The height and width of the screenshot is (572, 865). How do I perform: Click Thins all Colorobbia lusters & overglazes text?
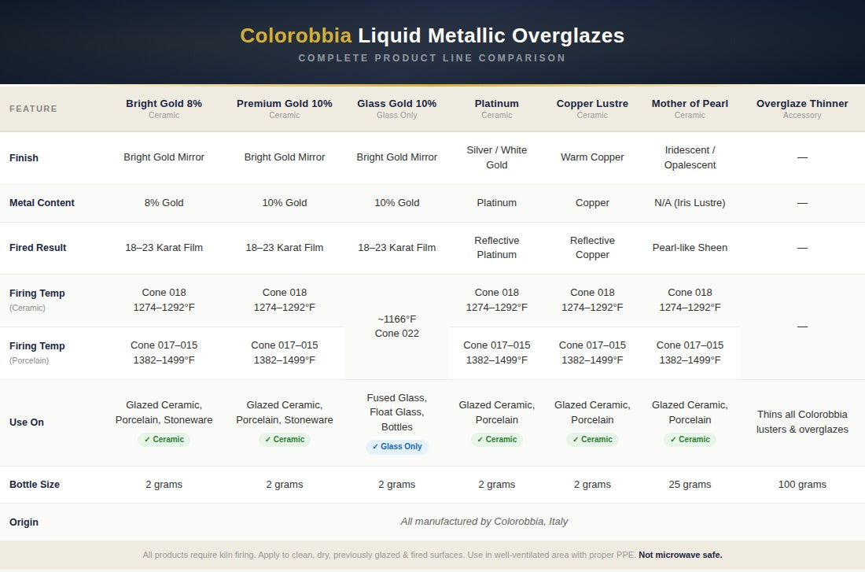pos(802,422)
